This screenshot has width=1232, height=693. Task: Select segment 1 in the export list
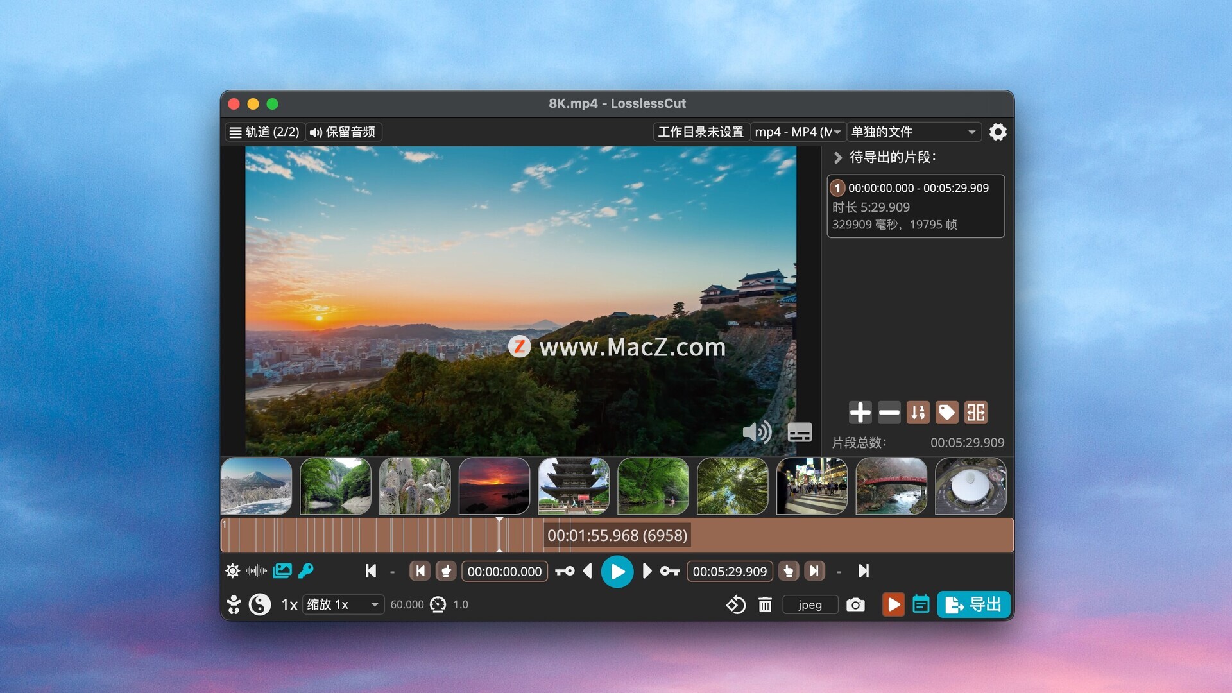pyautogui.click(x=916, y=206)
